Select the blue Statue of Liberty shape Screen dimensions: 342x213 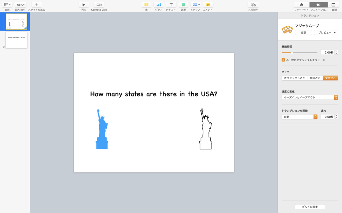pyautogui.click(x=102, y=129)
